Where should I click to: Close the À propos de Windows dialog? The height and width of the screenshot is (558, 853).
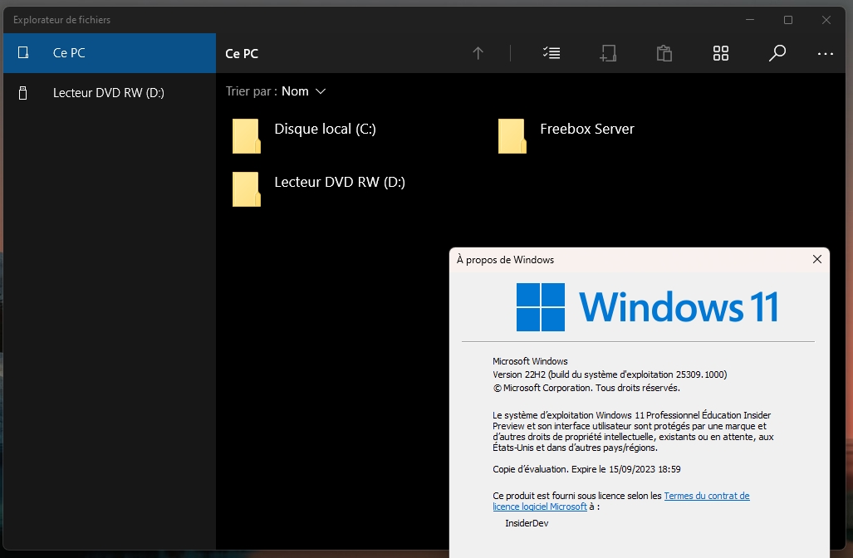click(816, 260)
